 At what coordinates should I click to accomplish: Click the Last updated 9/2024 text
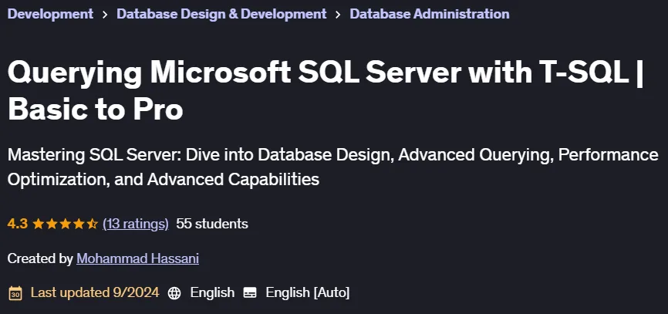point(95,292)
